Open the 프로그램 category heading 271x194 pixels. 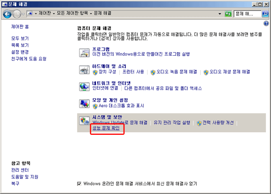[x=101, y=49]
